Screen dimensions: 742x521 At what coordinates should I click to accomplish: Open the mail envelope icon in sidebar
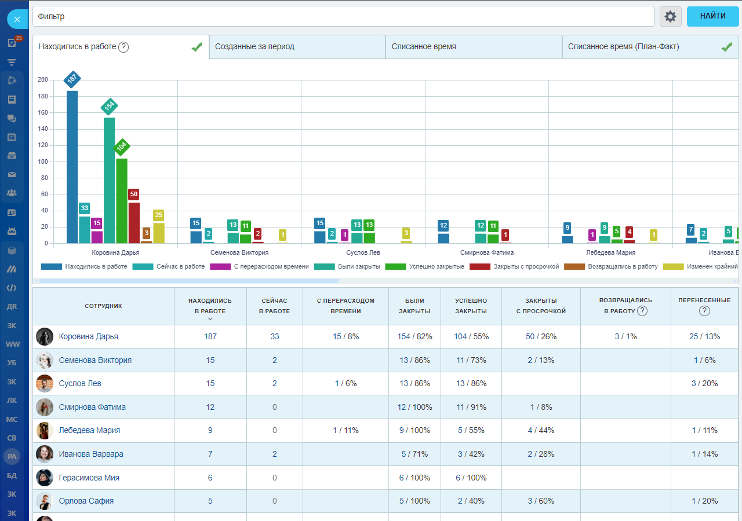(x=12, y=174)
